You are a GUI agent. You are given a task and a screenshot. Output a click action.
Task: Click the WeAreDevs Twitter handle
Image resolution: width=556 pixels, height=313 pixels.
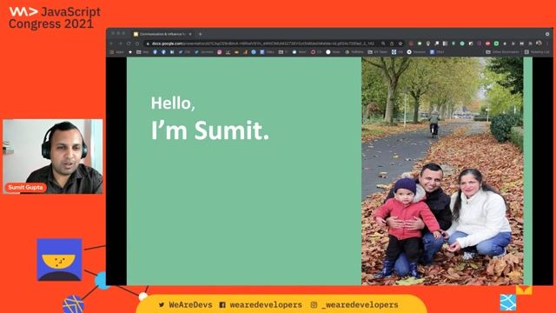[x=186, y=305]
